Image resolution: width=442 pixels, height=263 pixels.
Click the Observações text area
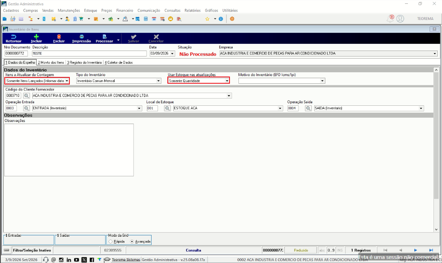coord(69,150)
